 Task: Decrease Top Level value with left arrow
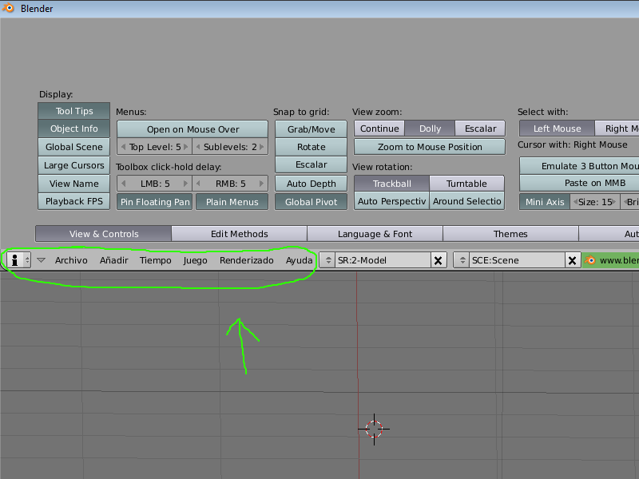[x=123, y=147]
